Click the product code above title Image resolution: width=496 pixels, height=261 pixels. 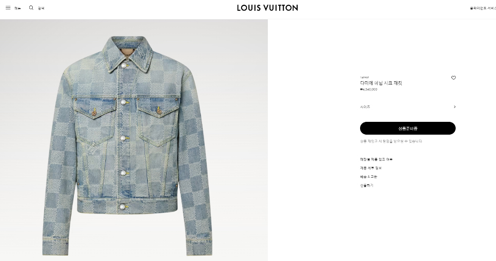tap(365, 77)
